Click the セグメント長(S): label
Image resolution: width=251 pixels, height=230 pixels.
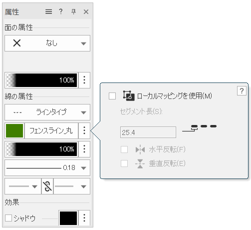(x=141, y=111)
